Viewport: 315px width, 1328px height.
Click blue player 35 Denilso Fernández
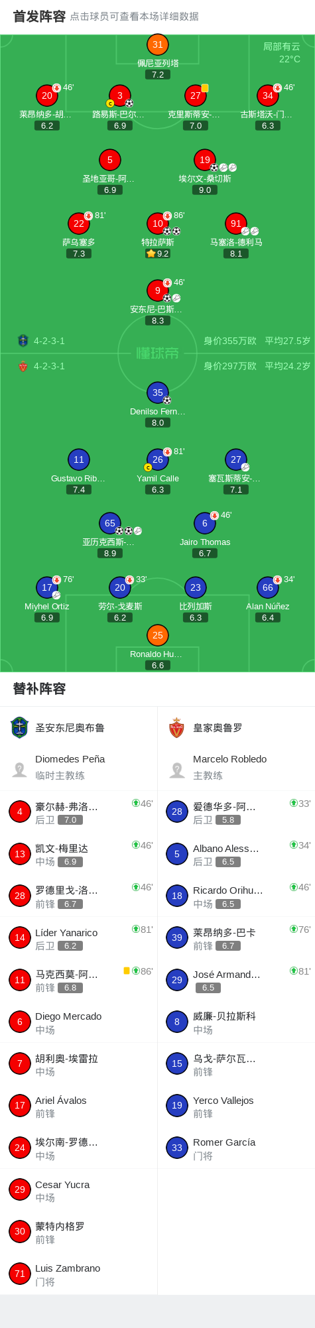click(x=158, y=392)
